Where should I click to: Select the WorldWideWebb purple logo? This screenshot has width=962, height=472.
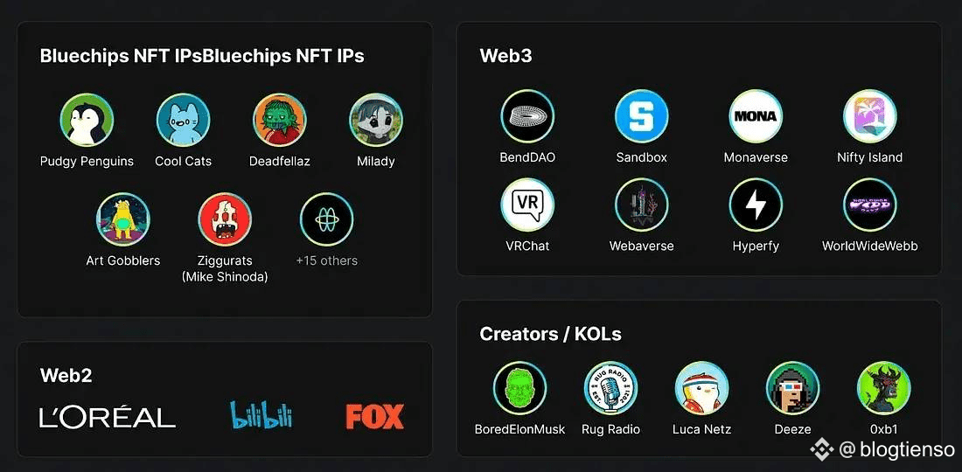(x=869, y=205)
